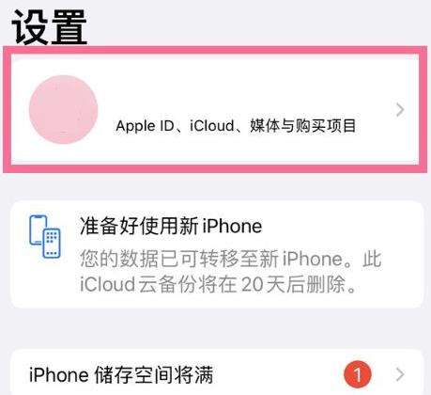Viewport: 431px width, 395px height.
Task: Open Apple ID、iCloud、媒体与购买项目 account row
Action: [x=215, y=109]
